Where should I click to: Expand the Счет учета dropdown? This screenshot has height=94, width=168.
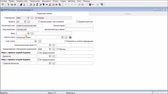coord(35,41)
